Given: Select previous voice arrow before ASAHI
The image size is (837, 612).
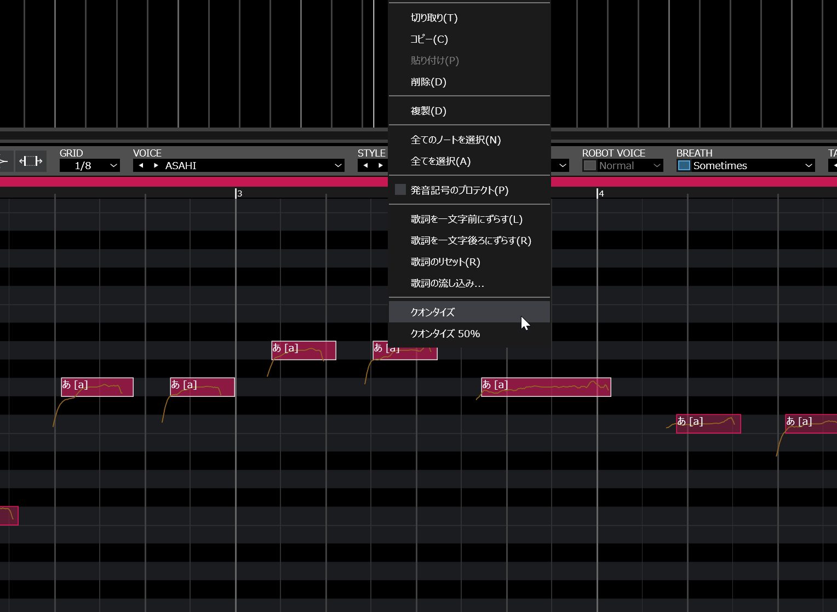Looking at the screenshot, I should (141, 165).
